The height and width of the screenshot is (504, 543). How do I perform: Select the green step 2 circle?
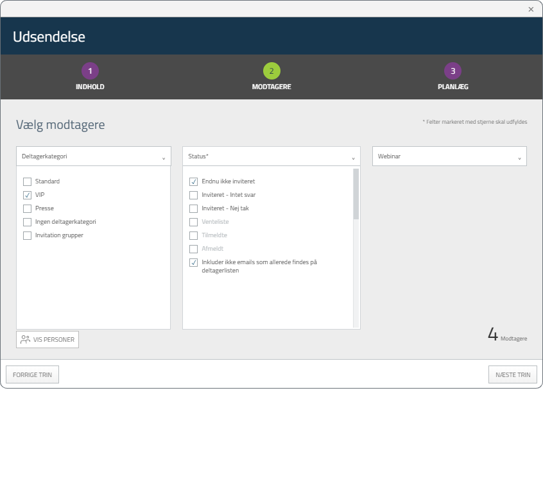pos(271,71)
